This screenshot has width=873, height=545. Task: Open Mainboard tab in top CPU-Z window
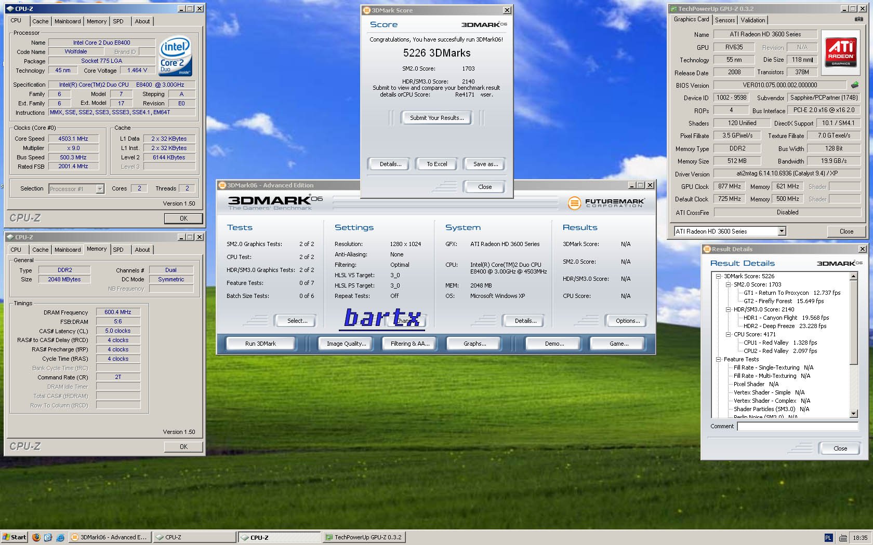pos(68,21)
